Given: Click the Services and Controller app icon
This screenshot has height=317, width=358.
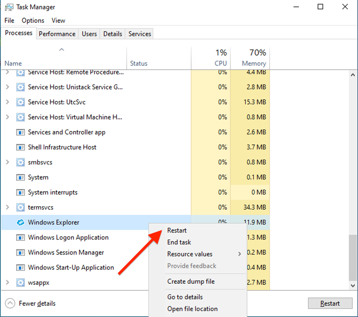Looking at the screenshot, I should click(20, 132).
